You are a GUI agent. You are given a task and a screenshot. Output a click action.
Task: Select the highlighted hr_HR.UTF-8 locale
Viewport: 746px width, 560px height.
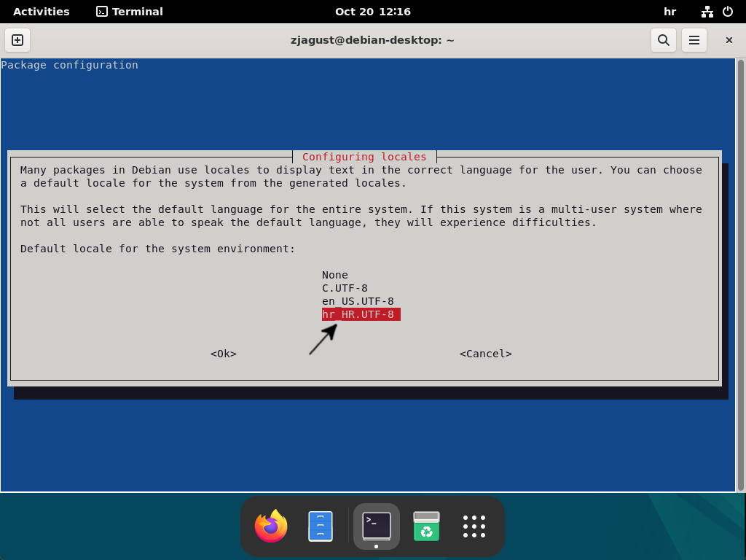click(361, 314)
